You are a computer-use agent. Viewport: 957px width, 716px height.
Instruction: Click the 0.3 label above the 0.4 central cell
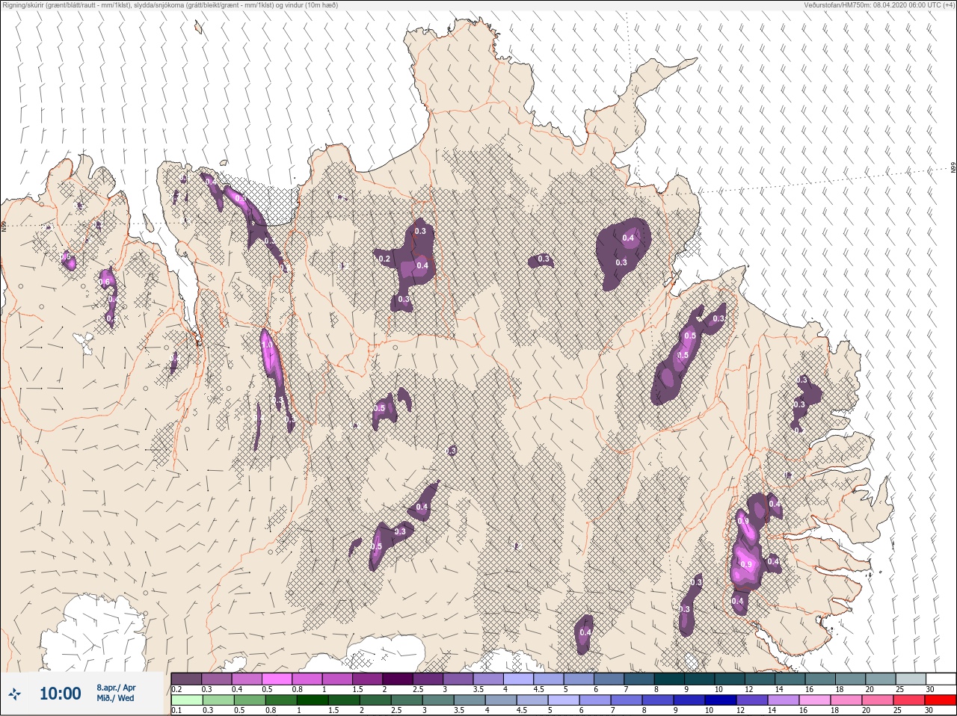tap(420, 231)
